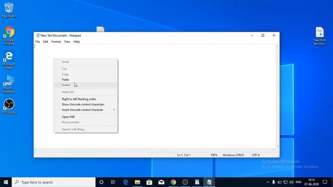Maximize the Notepad window
The height and width of the screenshot is (187, 333).
[x=263, y=35]
